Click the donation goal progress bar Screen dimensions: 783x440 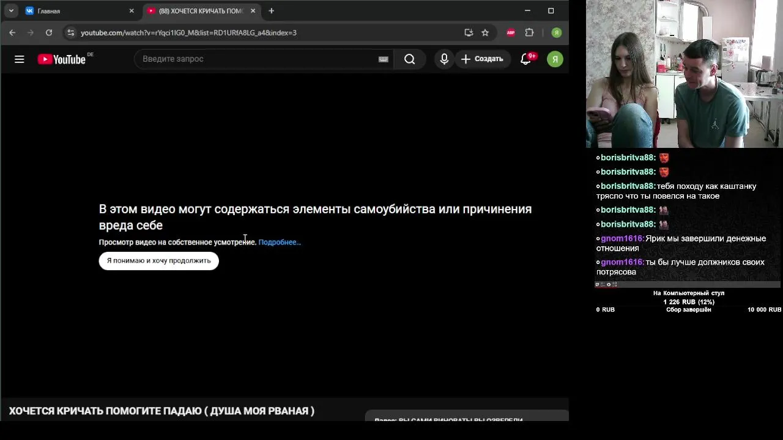688,284
